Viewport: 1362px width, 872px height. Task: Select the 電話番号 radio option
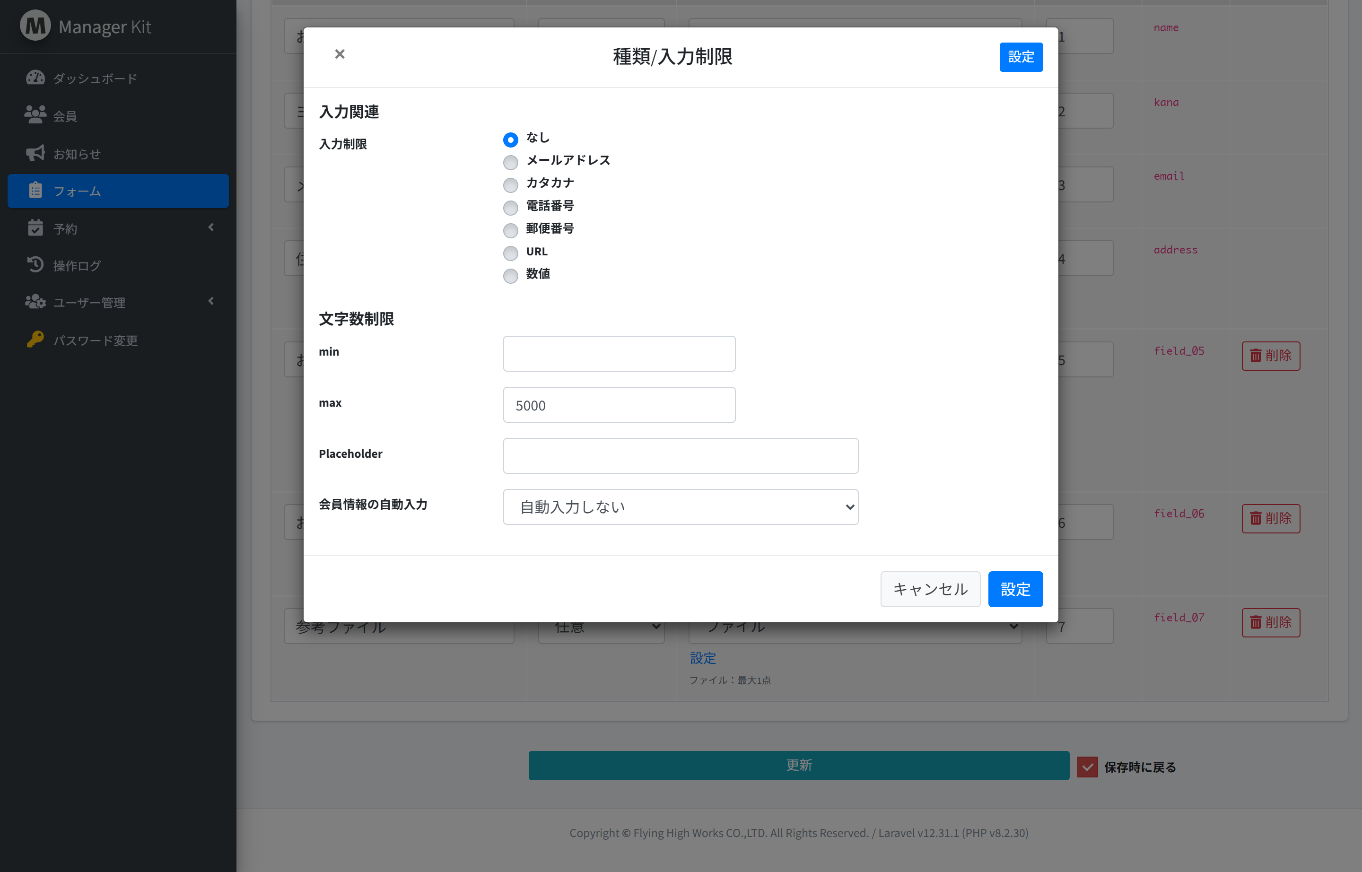pos(510,207)
